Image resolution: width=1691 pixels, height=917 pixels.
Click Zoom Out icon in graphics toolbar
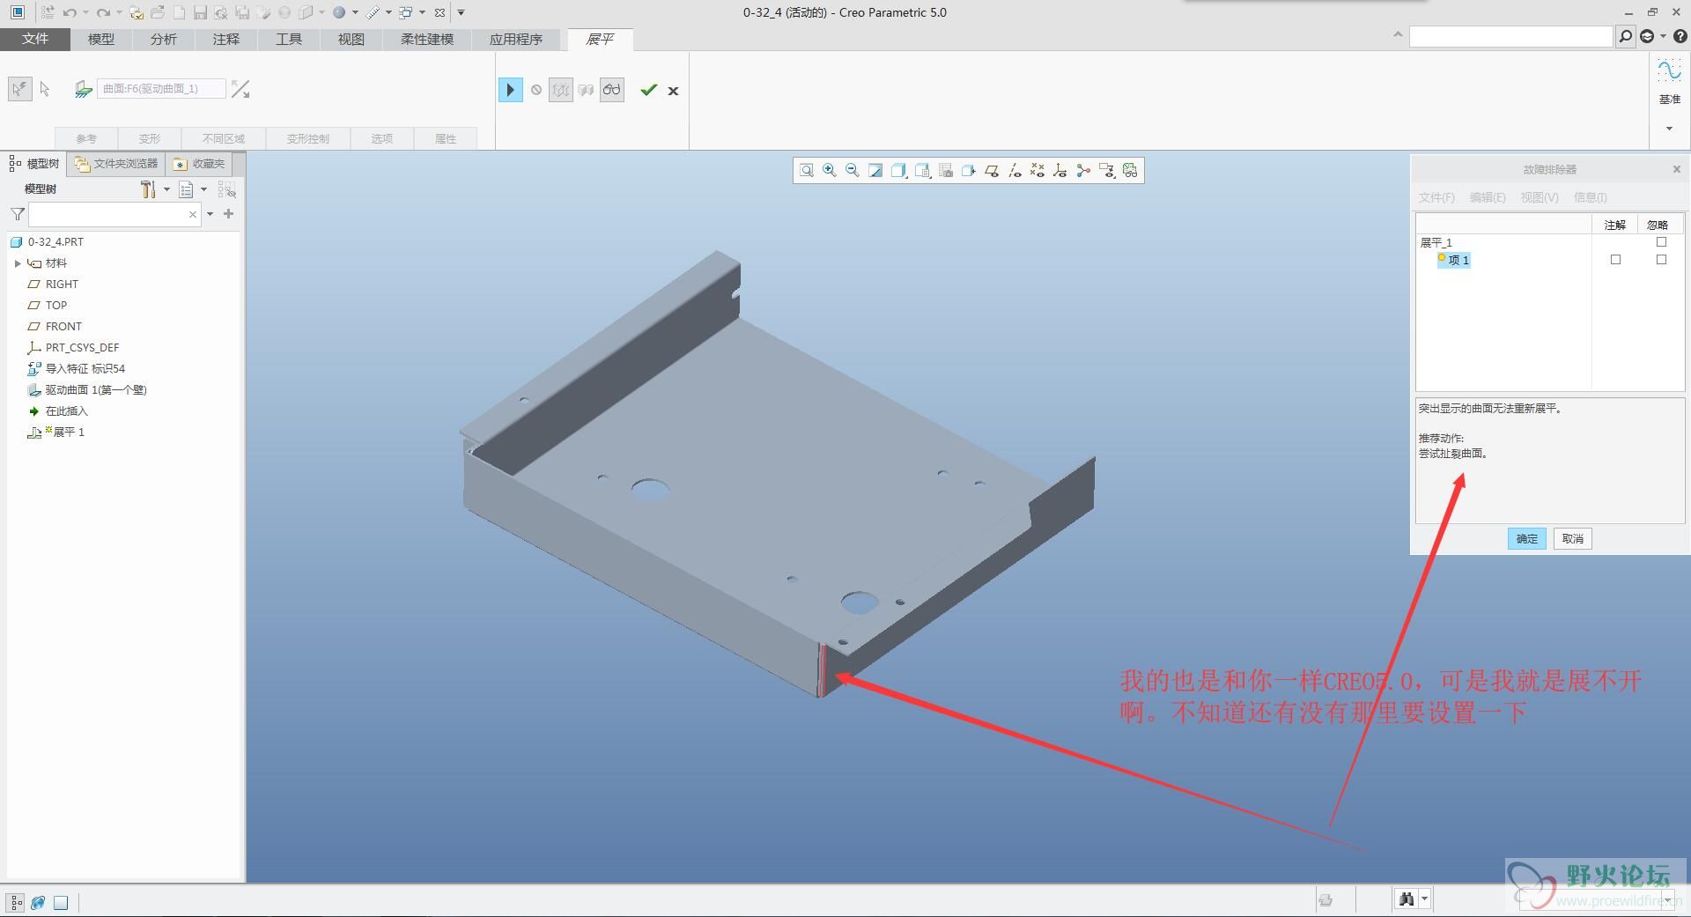pyautogui.click(x=852, y=171)
